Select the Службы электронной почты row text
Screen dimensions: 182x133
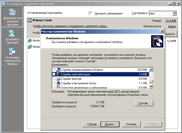[x=79, y=83]
